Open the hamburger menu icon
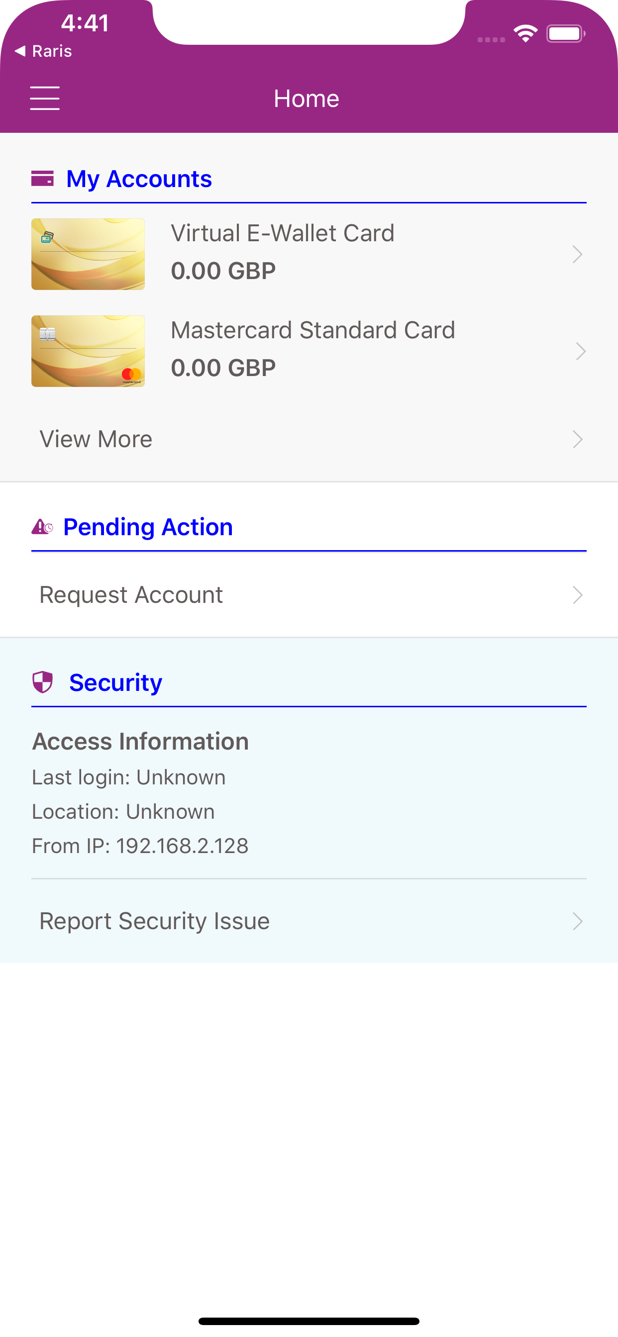The width and height of the screenshot is (618, 1337). click(45, 98)
